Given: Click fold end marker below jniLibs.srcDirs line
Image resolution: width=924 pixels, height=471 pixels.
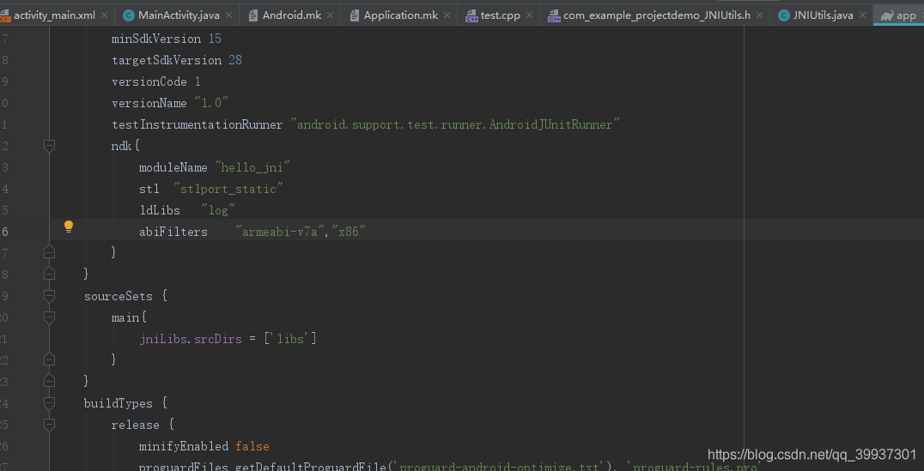Looking at the screenshot, I should point(50,359).
